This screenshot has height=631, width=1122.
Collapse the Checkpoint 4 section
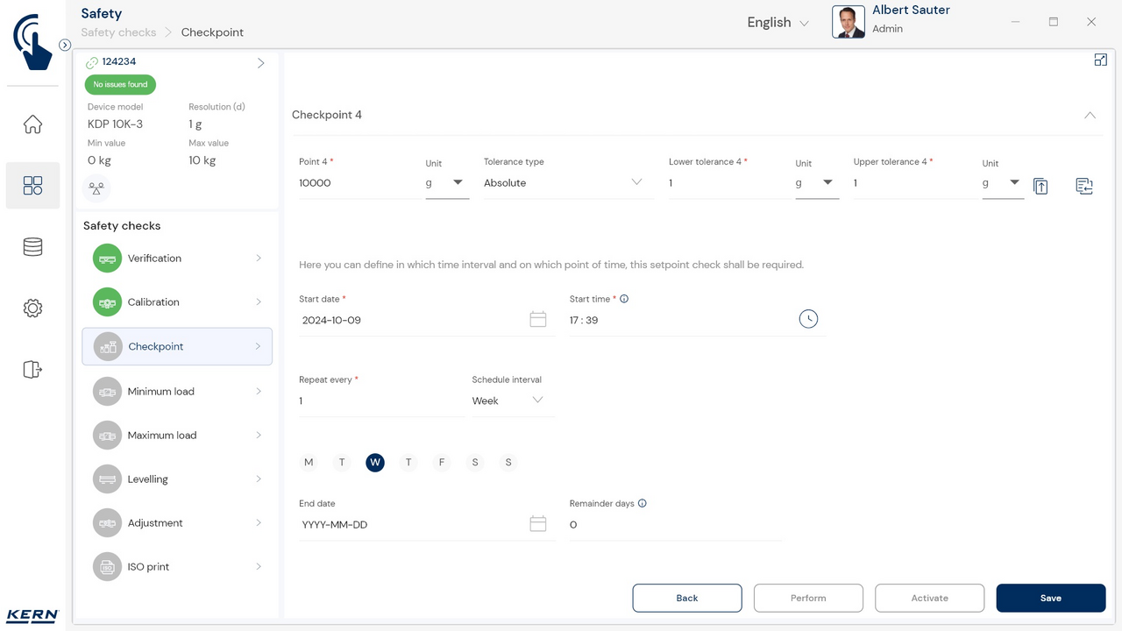(1090, 115)
